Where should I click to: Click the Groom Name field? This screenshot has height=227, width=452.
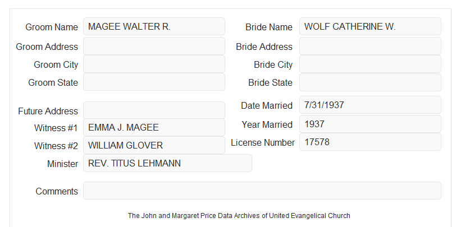[x=154, y=26]
